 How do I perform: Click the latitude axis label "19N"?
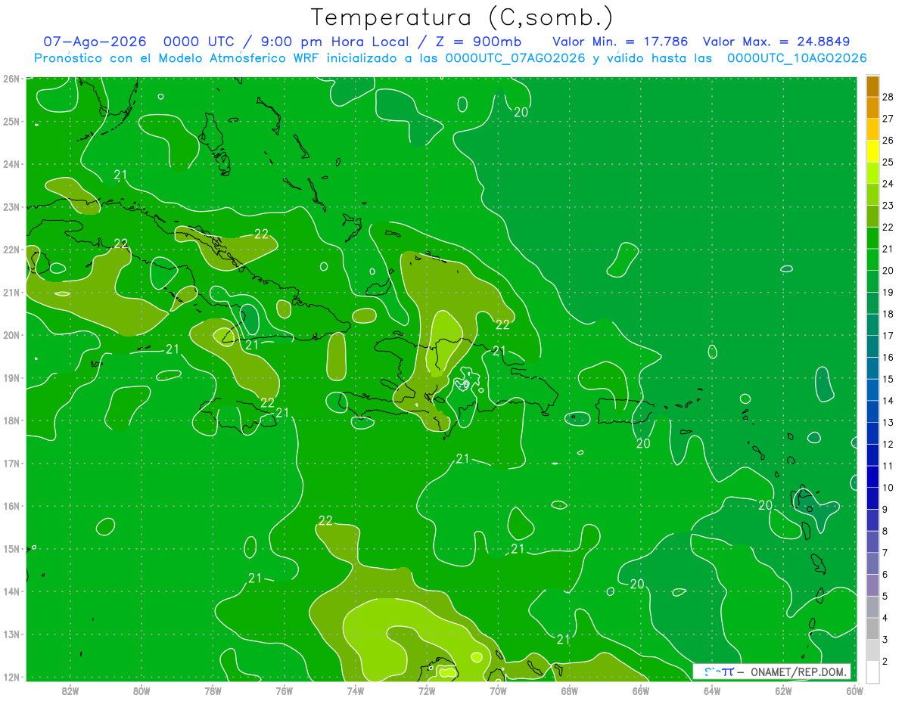11,378
